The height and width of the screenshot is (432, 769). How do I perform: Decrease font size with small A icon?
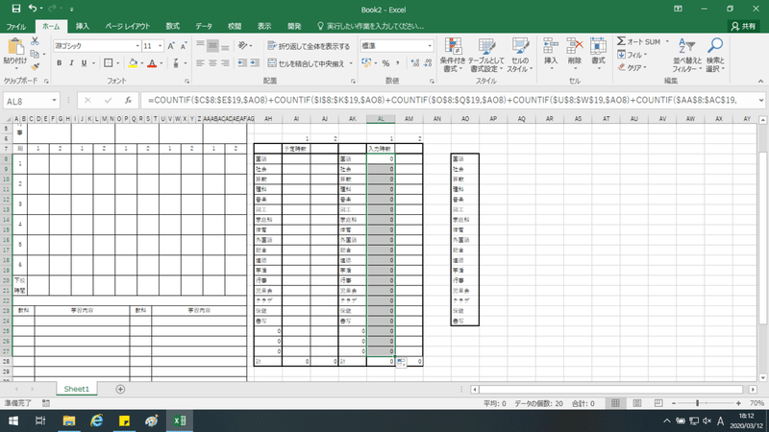click(183, 46)
